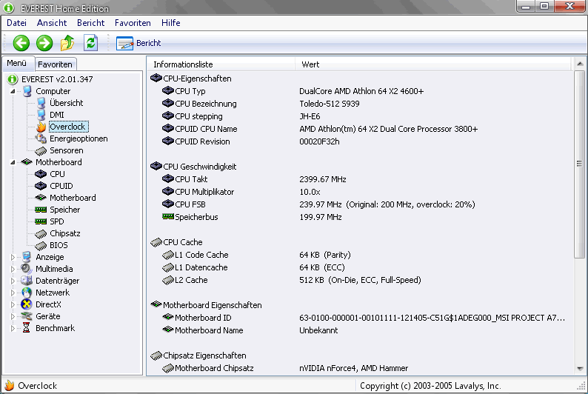The height and width of the screenshot is (394, 588).
Task: Click the Speicher memory module icon
Action: coord(41,210)
